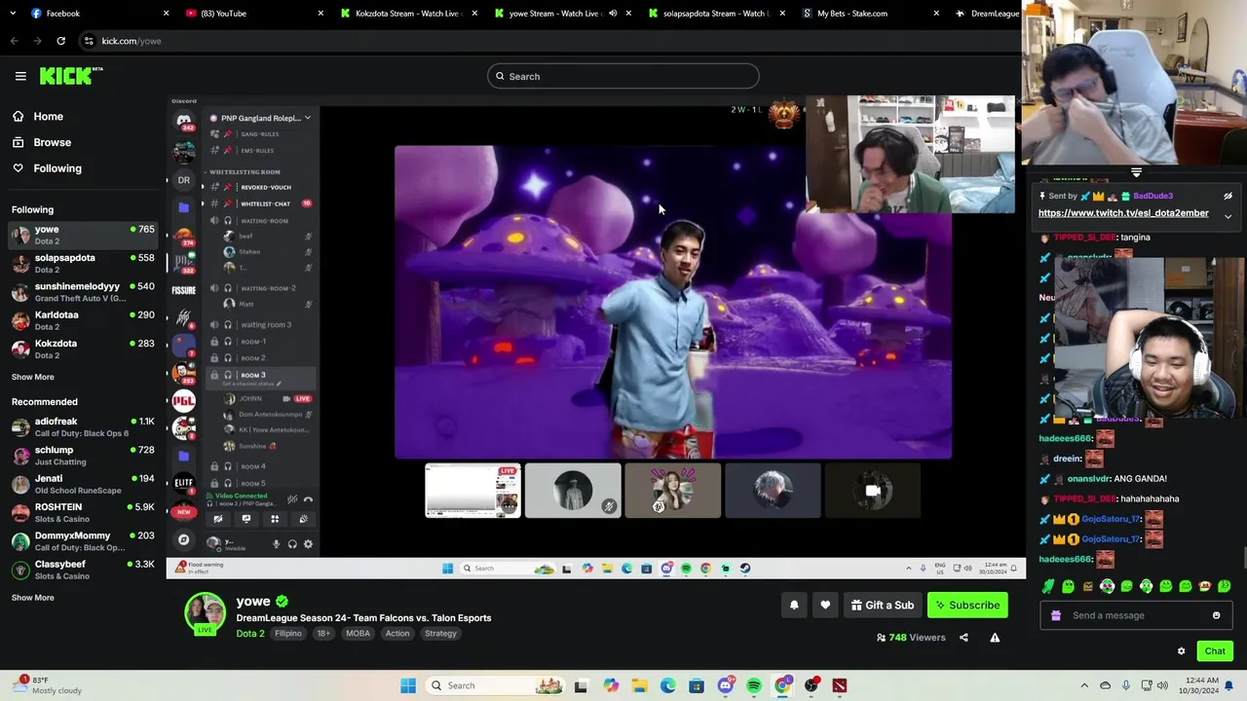Click the Kick logo

pos(70,76)
